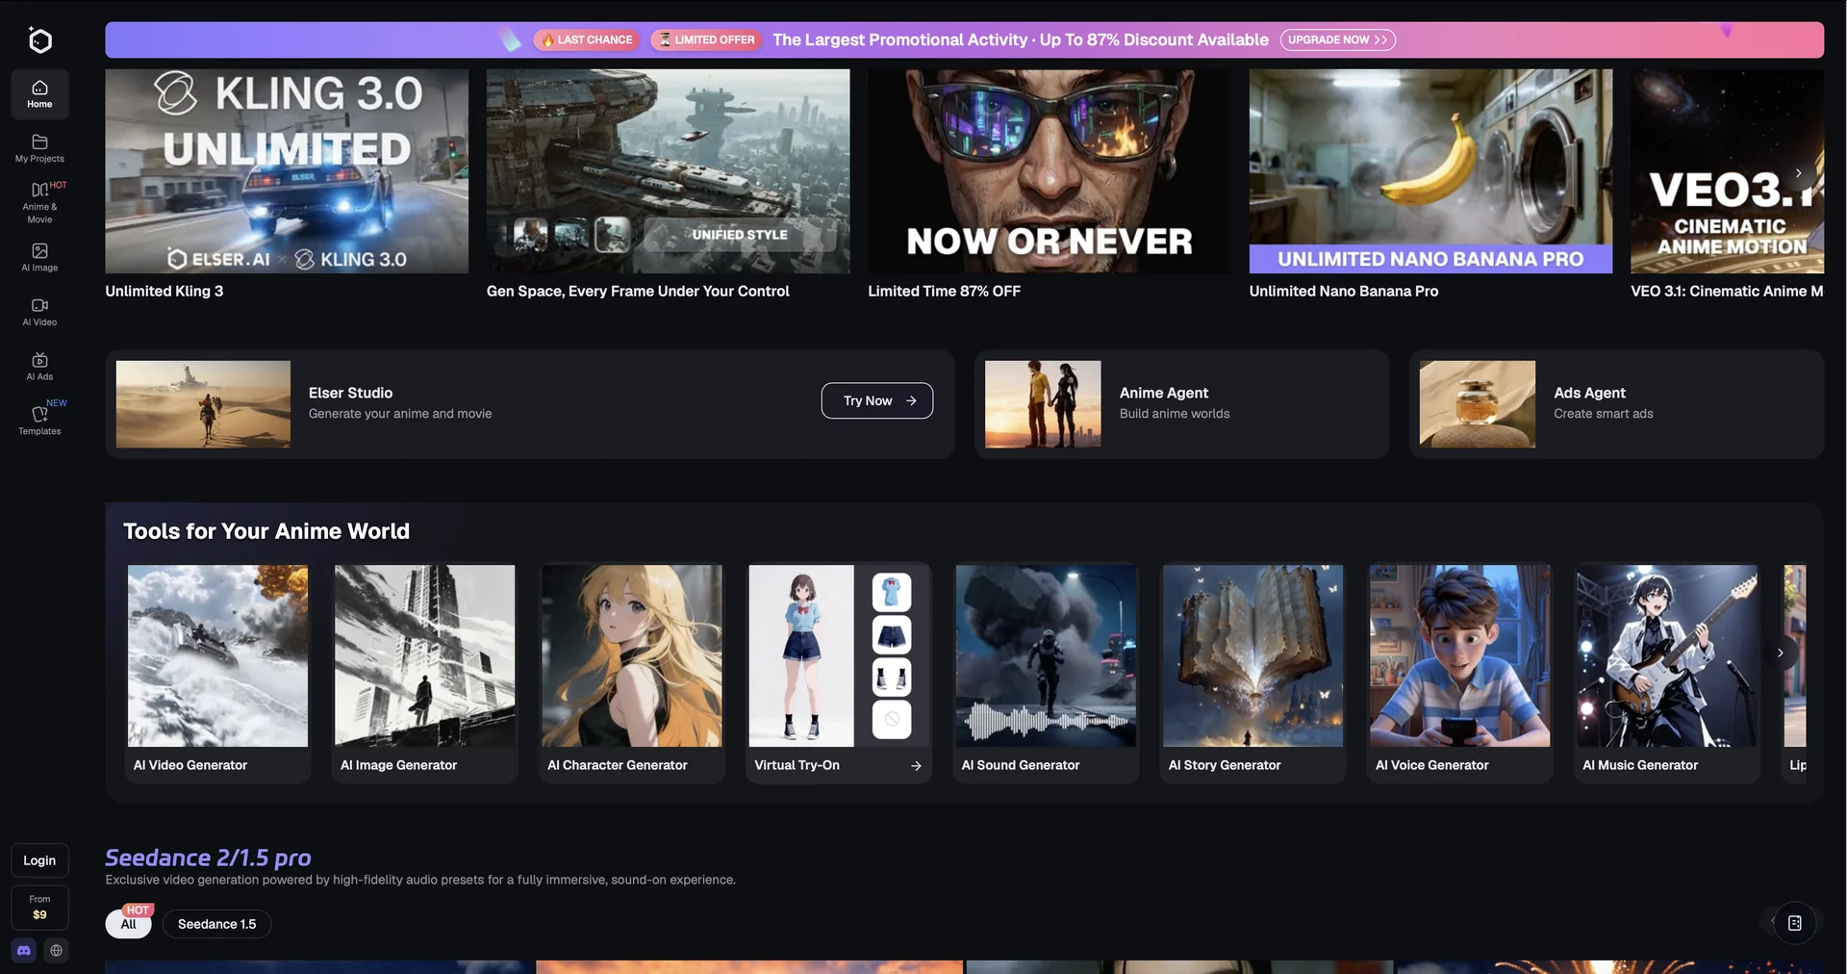Select the All filter tab
This screenshot has width=1847, height=974.
[128, 924]
